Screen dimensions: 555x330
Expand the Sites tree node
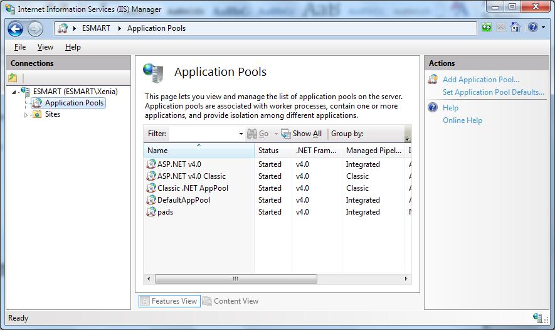point(26,115)
